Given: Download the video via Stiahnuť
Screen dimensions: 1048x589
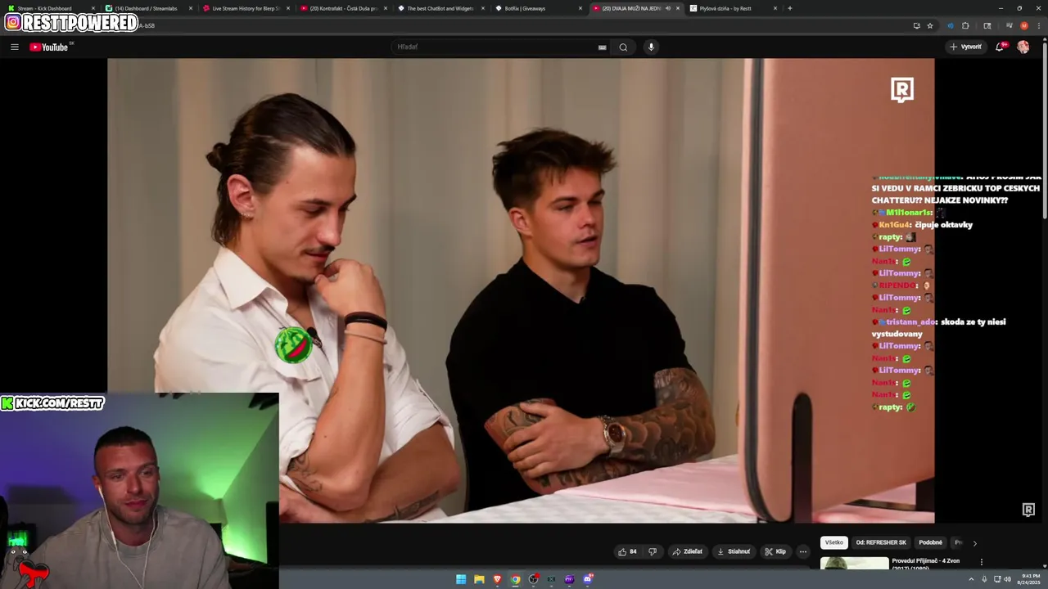Looking at the screenshot, I should tap(734, 551).
